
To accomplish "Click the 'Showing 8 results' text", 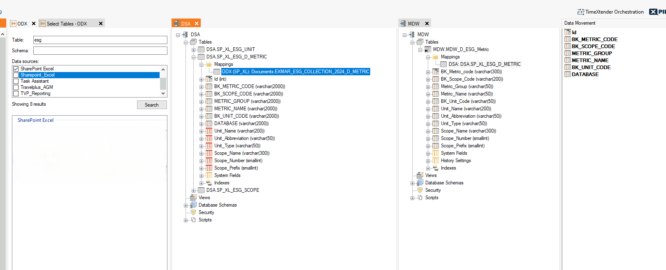I will (29, 104).
